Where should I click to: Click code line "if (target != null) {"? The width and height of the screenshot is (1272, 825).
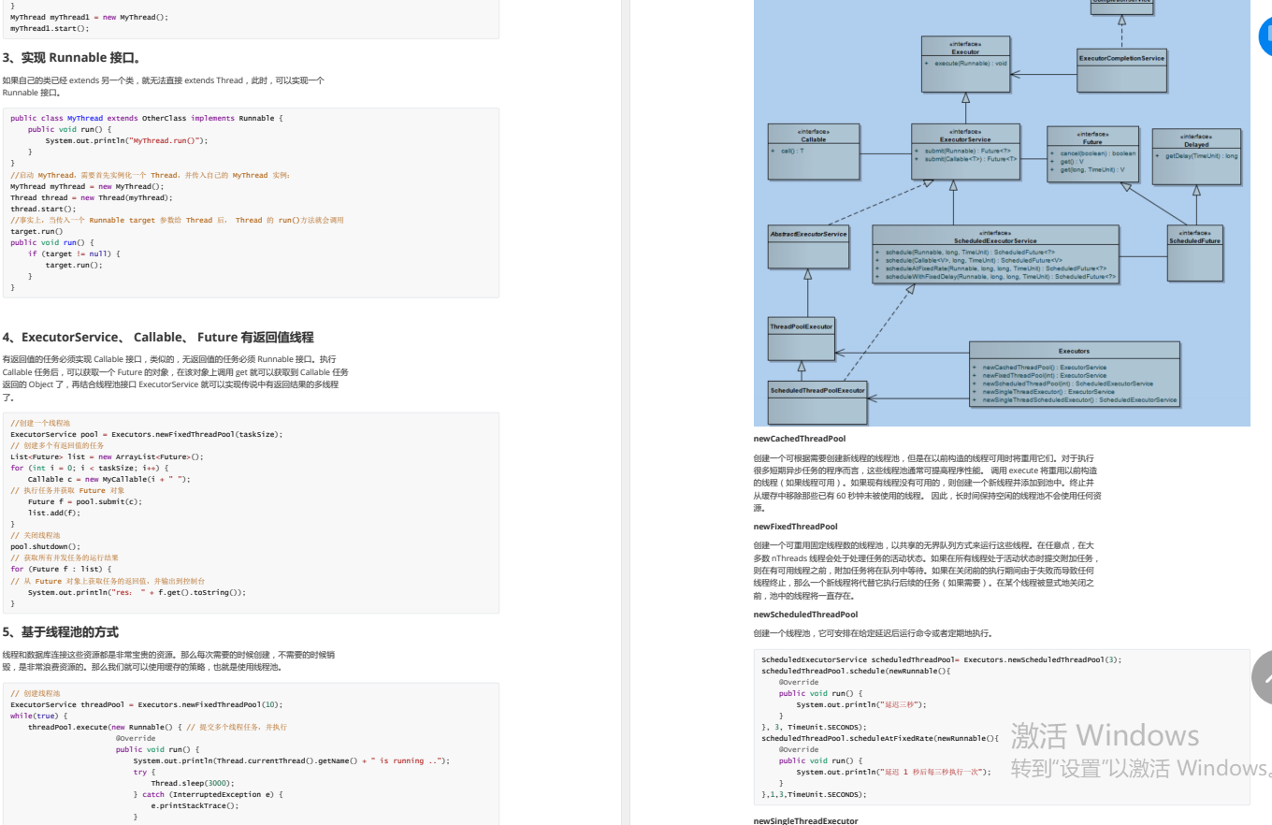click(74, 253)
